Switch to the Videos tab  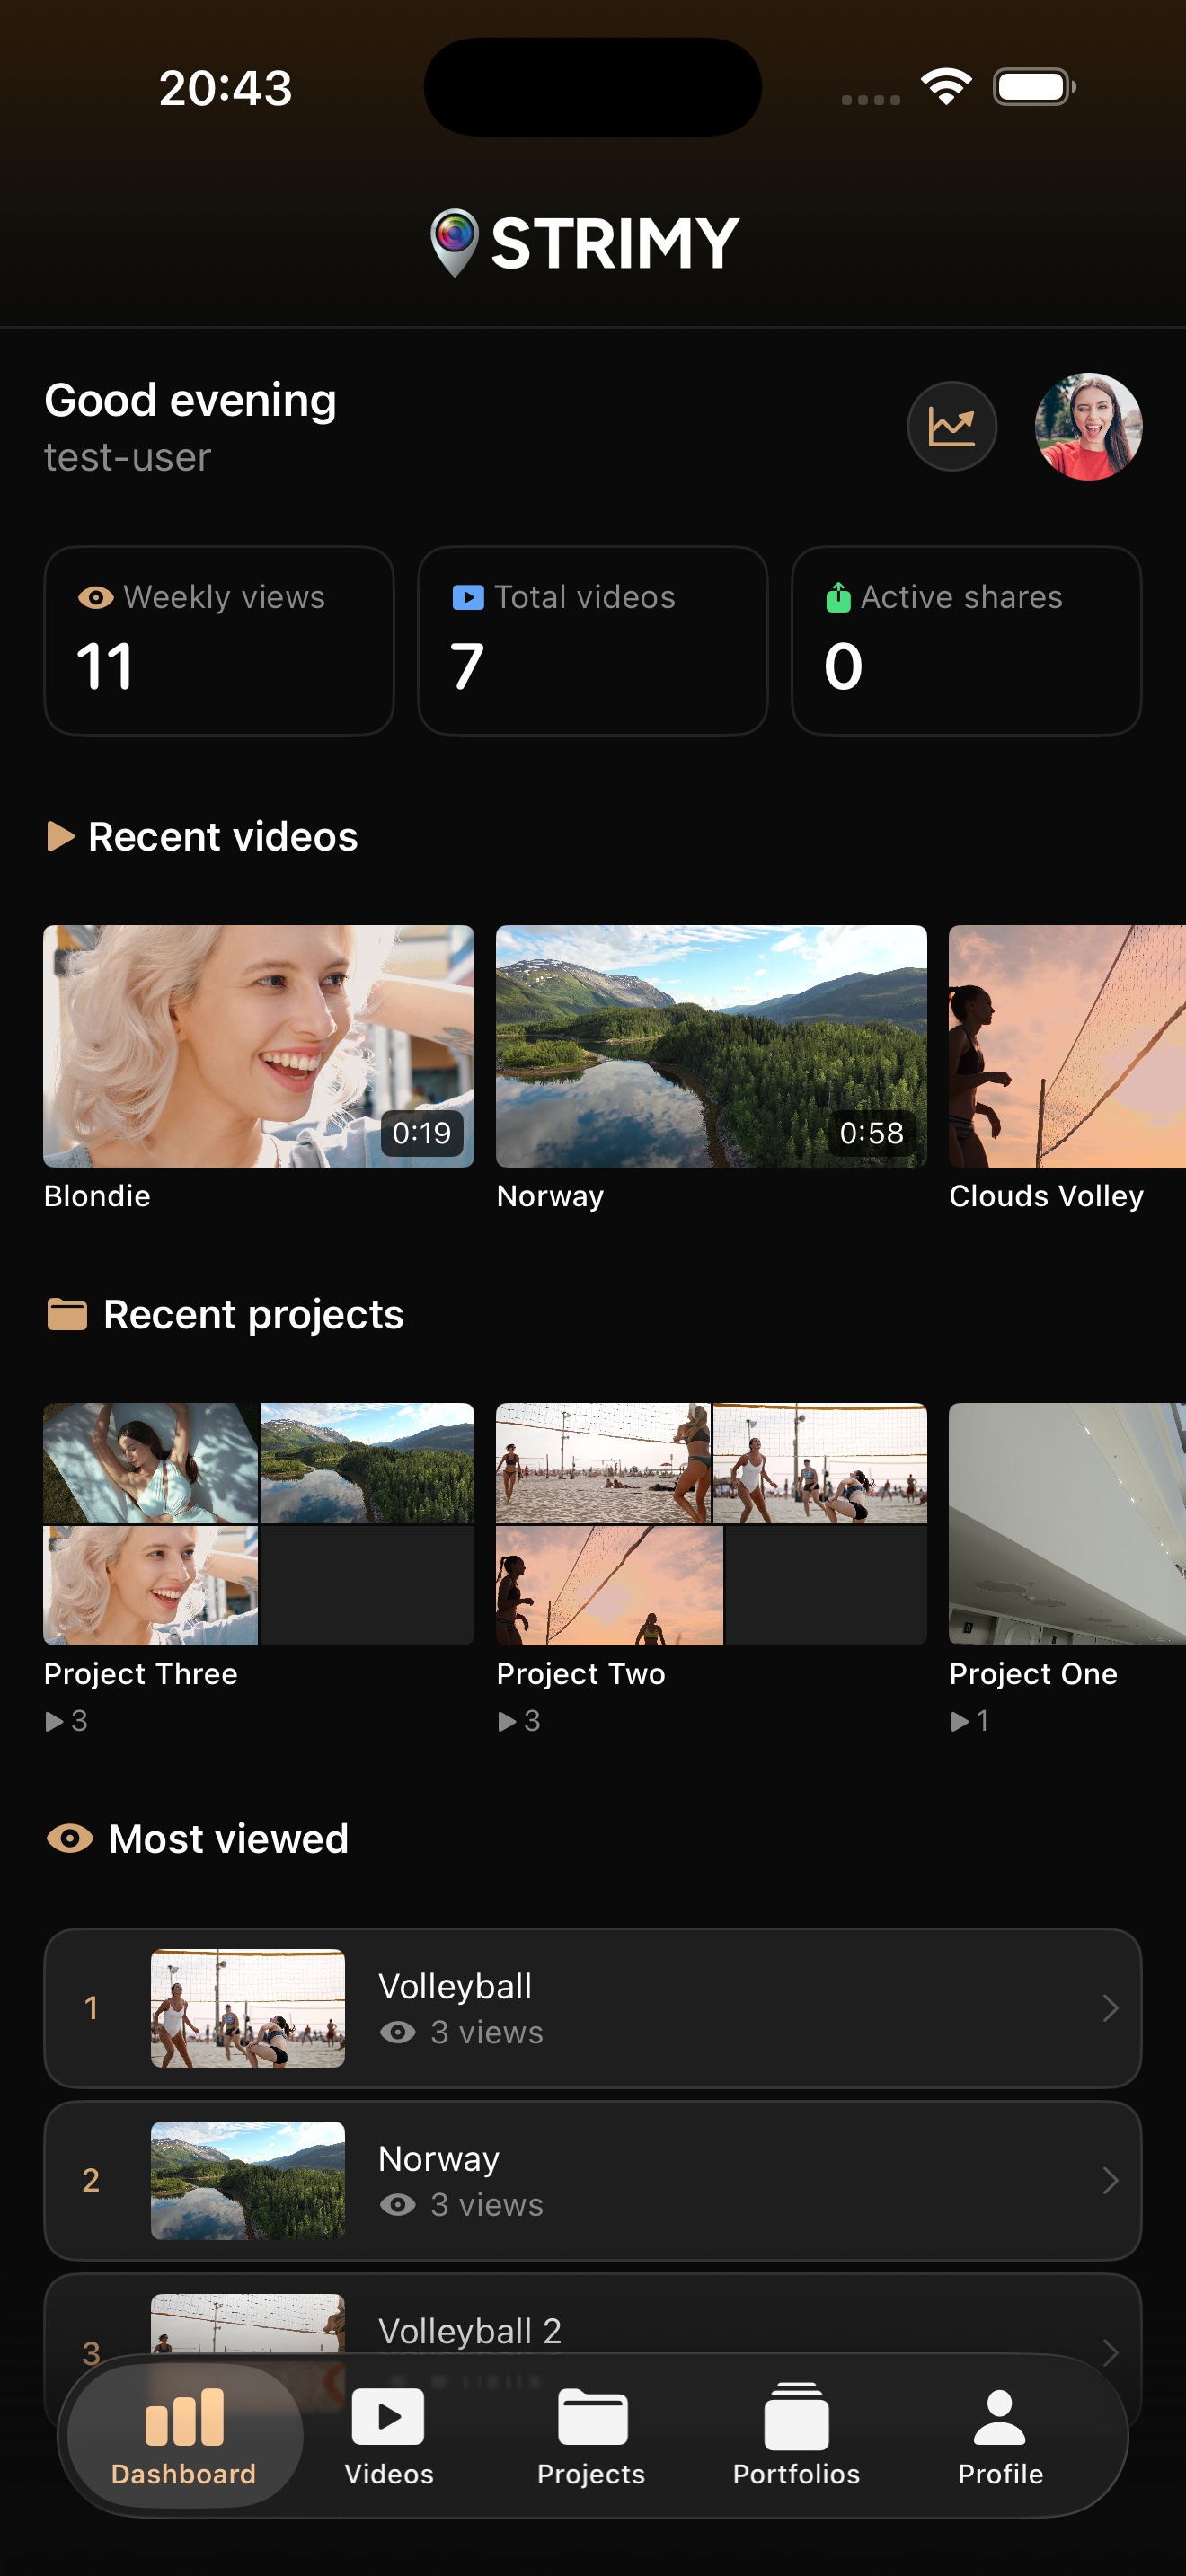coord(389,2436)
